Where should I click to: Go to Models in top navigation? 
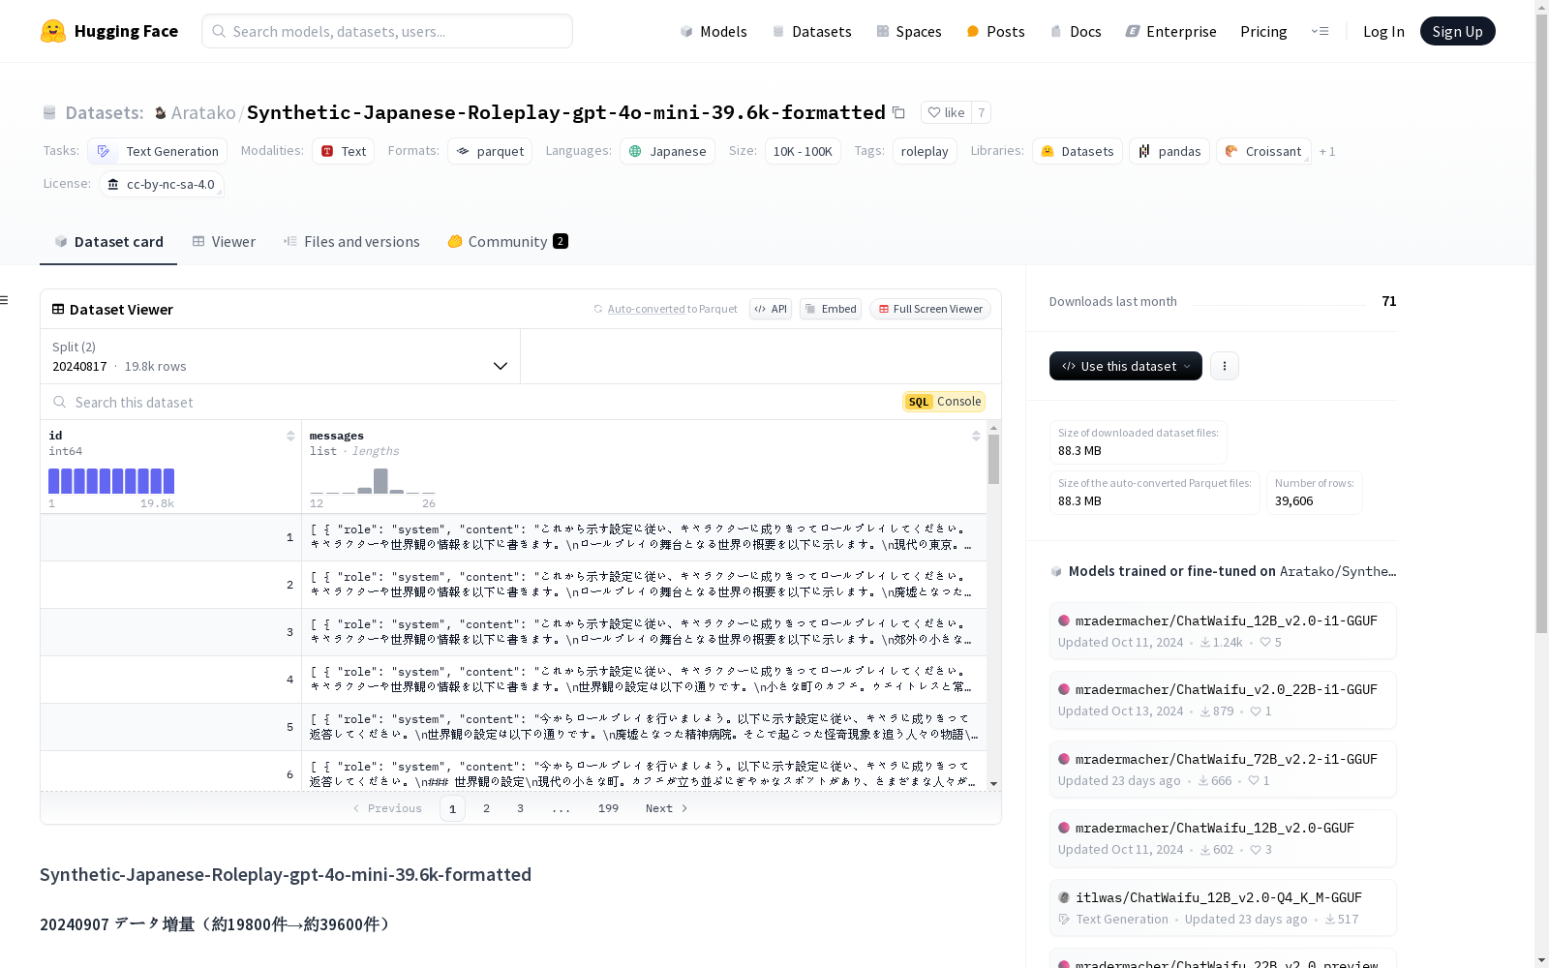point(714,31)
